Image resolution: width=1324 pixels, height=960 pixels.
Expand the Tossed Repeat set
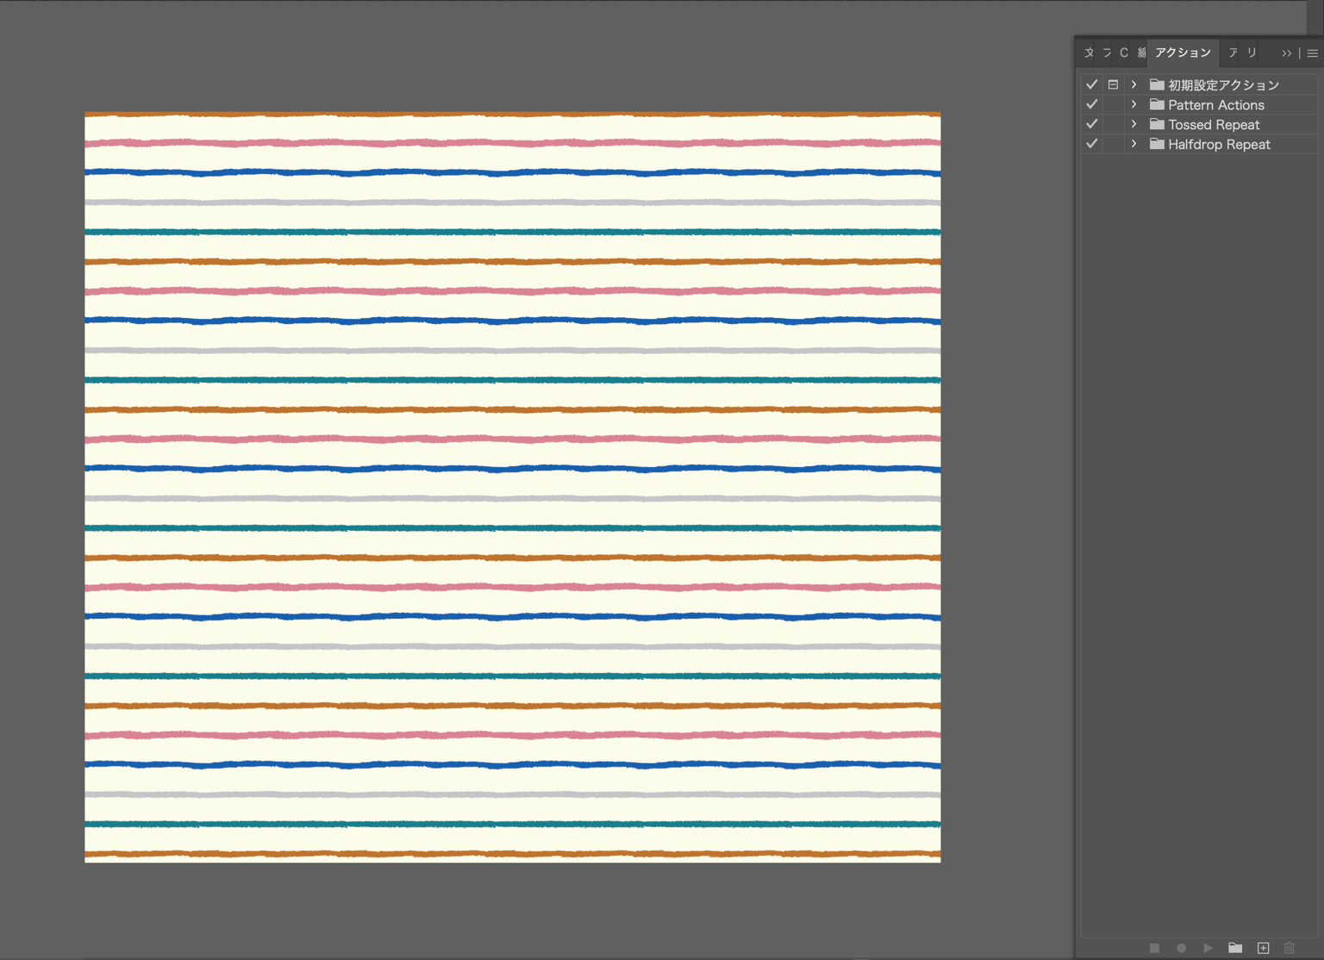pos(1134,124)
